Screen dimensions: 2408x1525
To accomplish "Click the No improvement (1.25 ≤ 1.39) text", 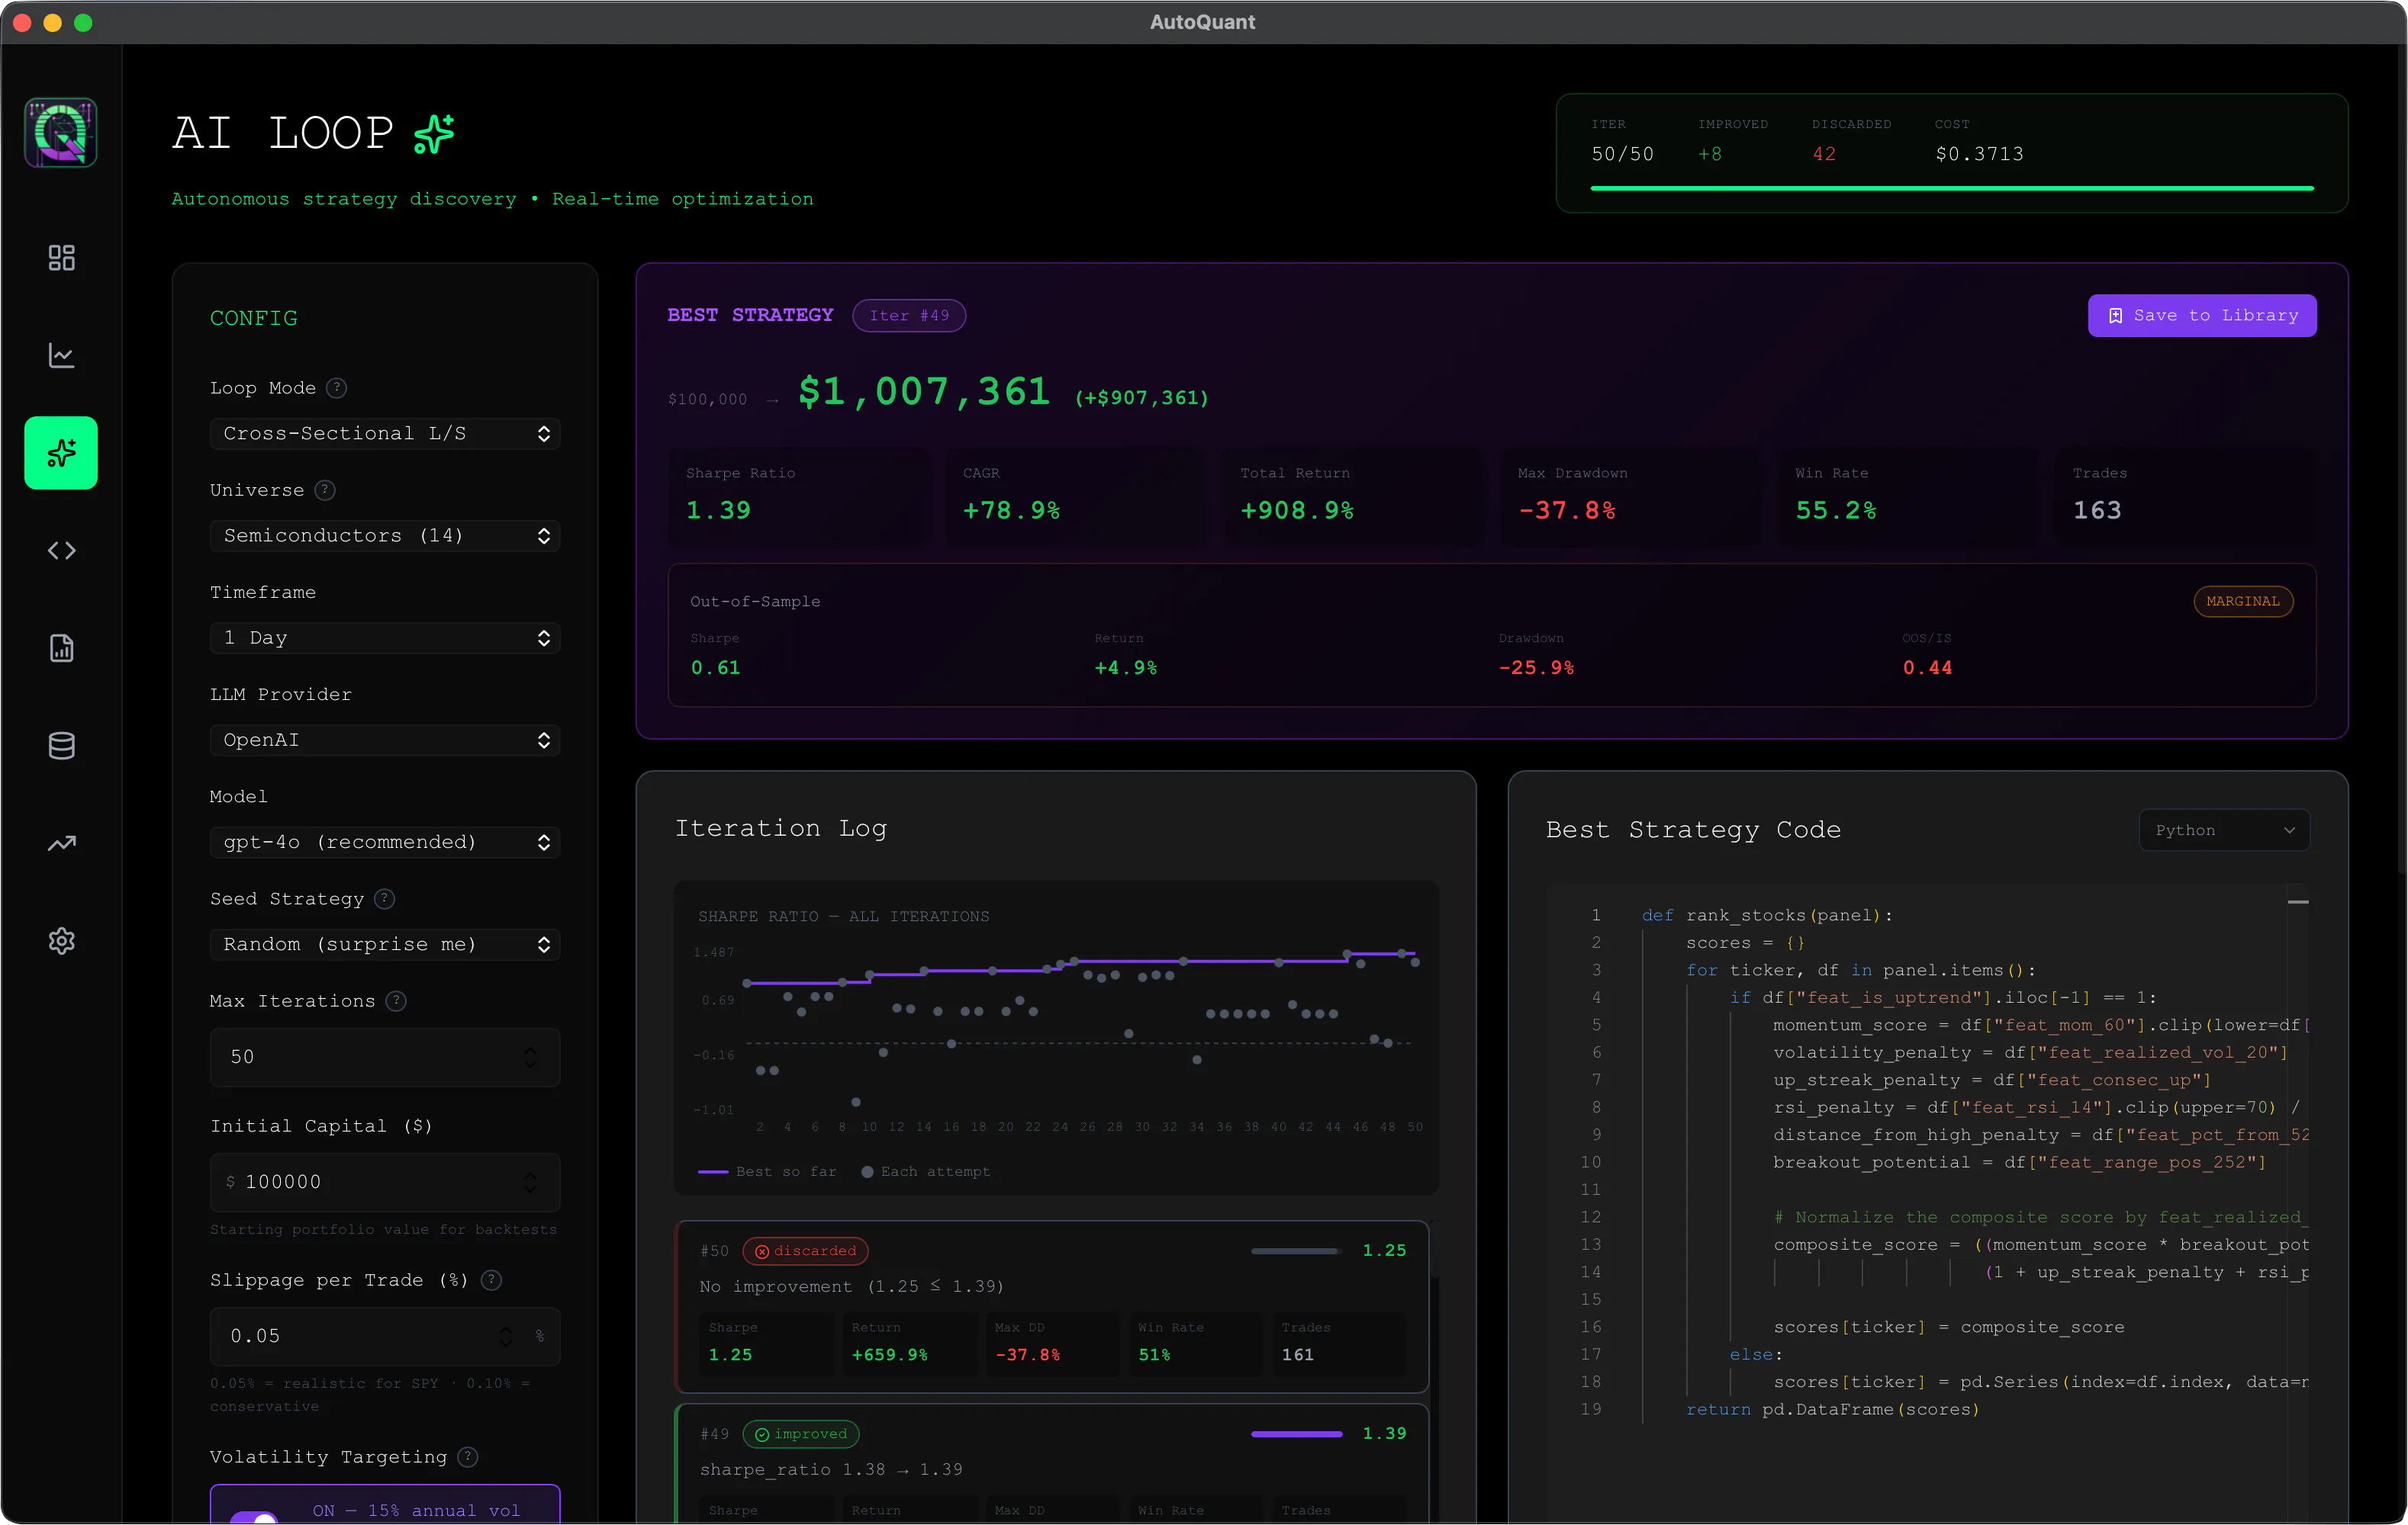I will (851, 1287).
